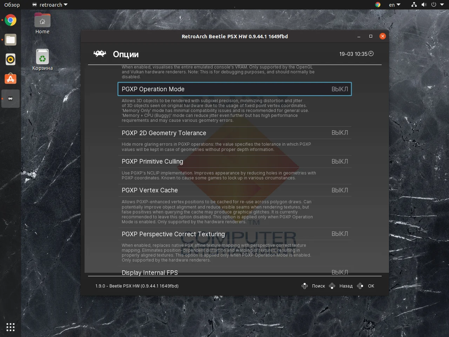Open Google Chrome from the dock
This screenshot has height=337, width=449.
(11, 20)
